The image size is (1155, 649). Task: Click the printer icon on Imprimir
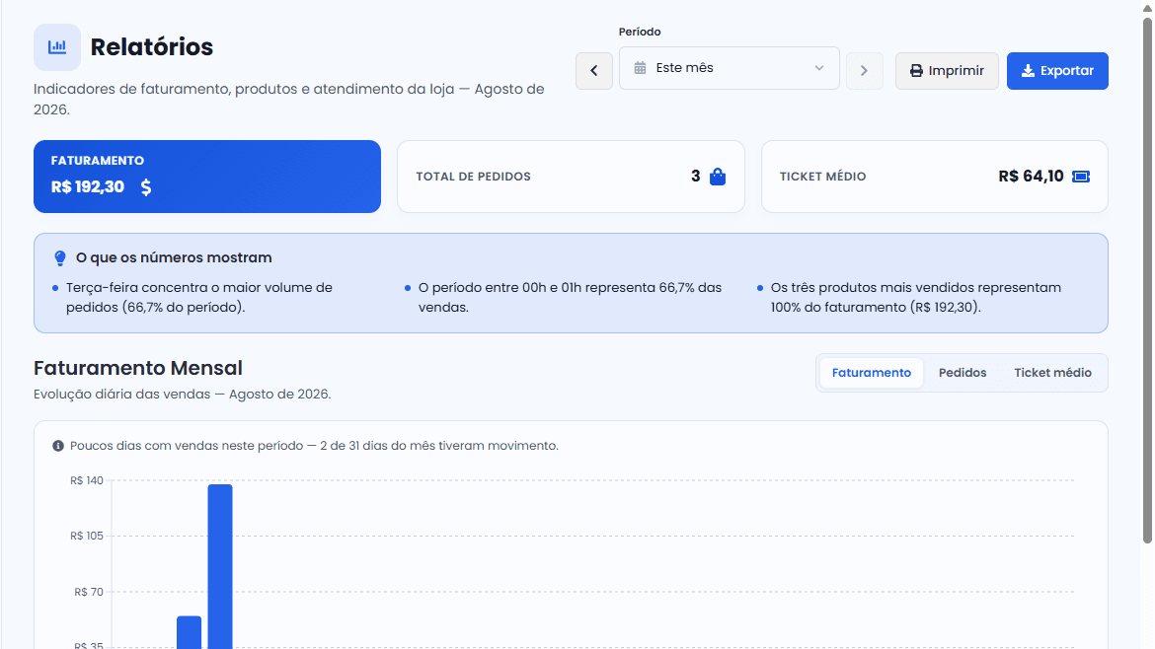click(916, 71)
